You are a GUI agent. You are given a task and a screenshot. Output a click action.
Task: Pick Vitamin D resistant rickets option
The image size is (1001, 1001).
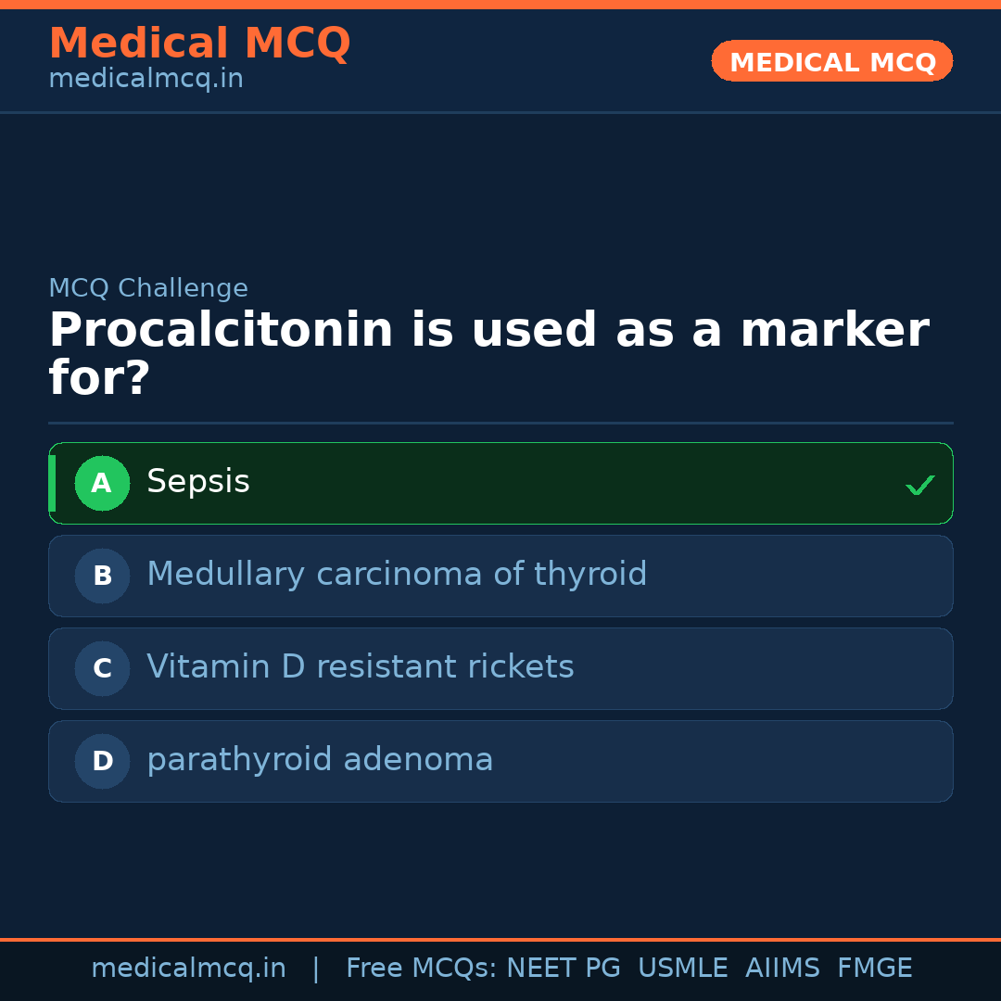click(x=361, y=667)
